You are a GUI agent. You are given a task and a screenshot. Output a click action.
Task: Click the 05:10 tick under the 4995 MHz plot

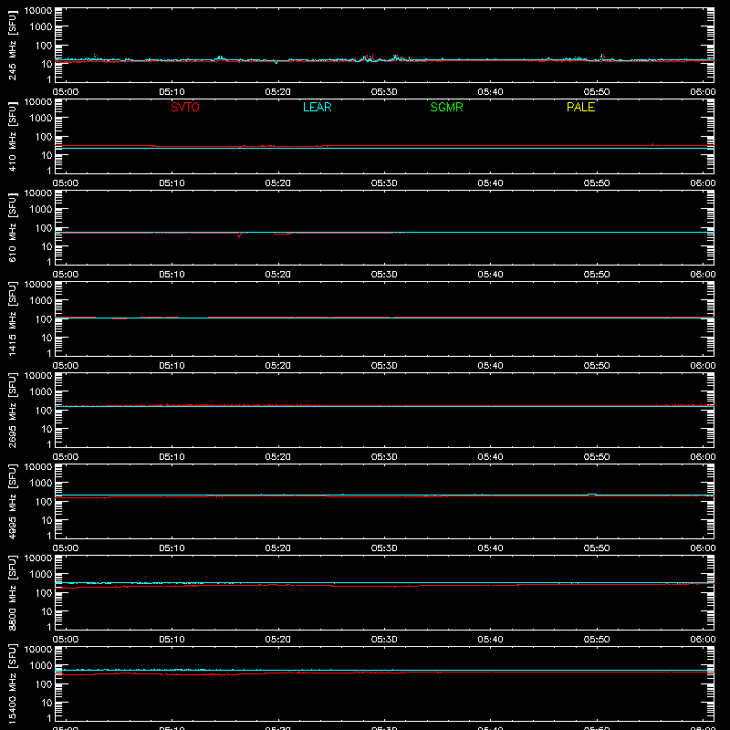[x=172, y=548]
